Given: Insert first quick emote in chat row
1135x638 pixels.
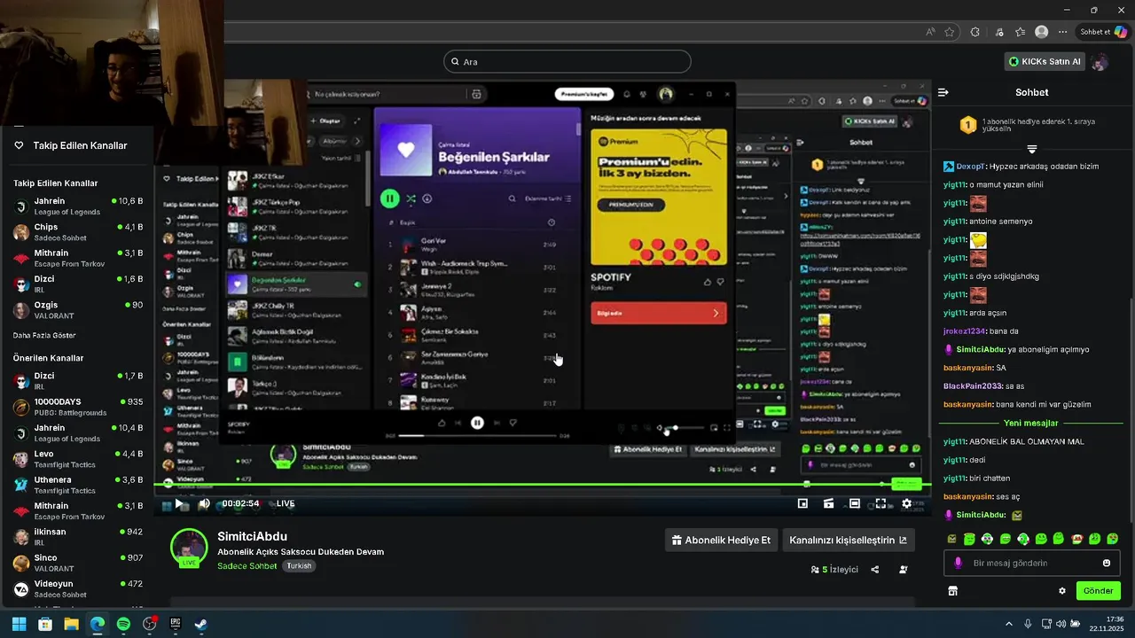Looking at the screenshot, I should [952, 539].
